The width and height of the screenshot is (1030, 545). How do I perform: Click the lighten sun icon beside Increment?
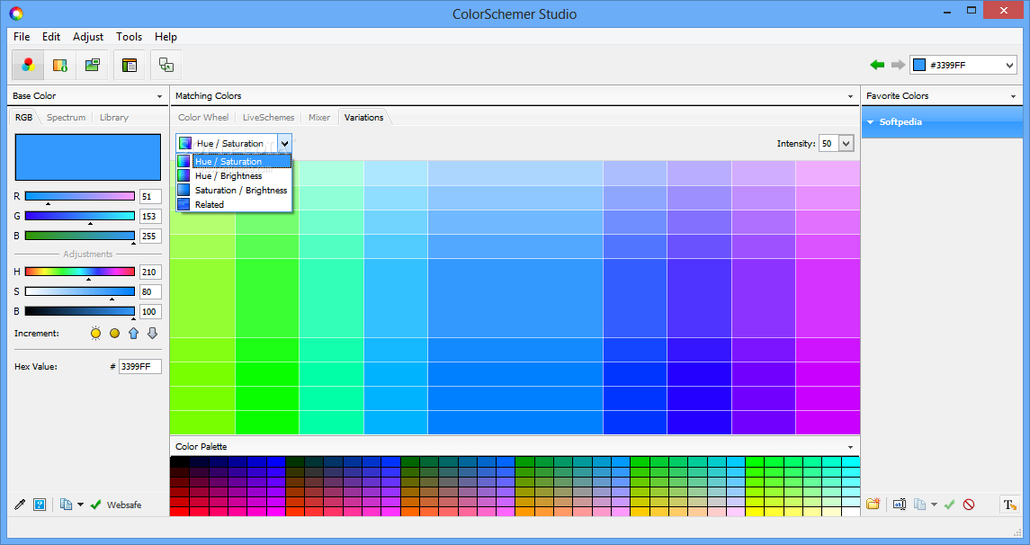coord(96,334)
